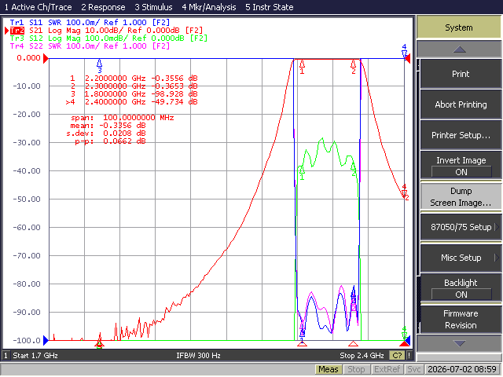This screenshot has height=377, width=503.
Task: Select trace Tr1 S11 SWR label
Action: 90,23
